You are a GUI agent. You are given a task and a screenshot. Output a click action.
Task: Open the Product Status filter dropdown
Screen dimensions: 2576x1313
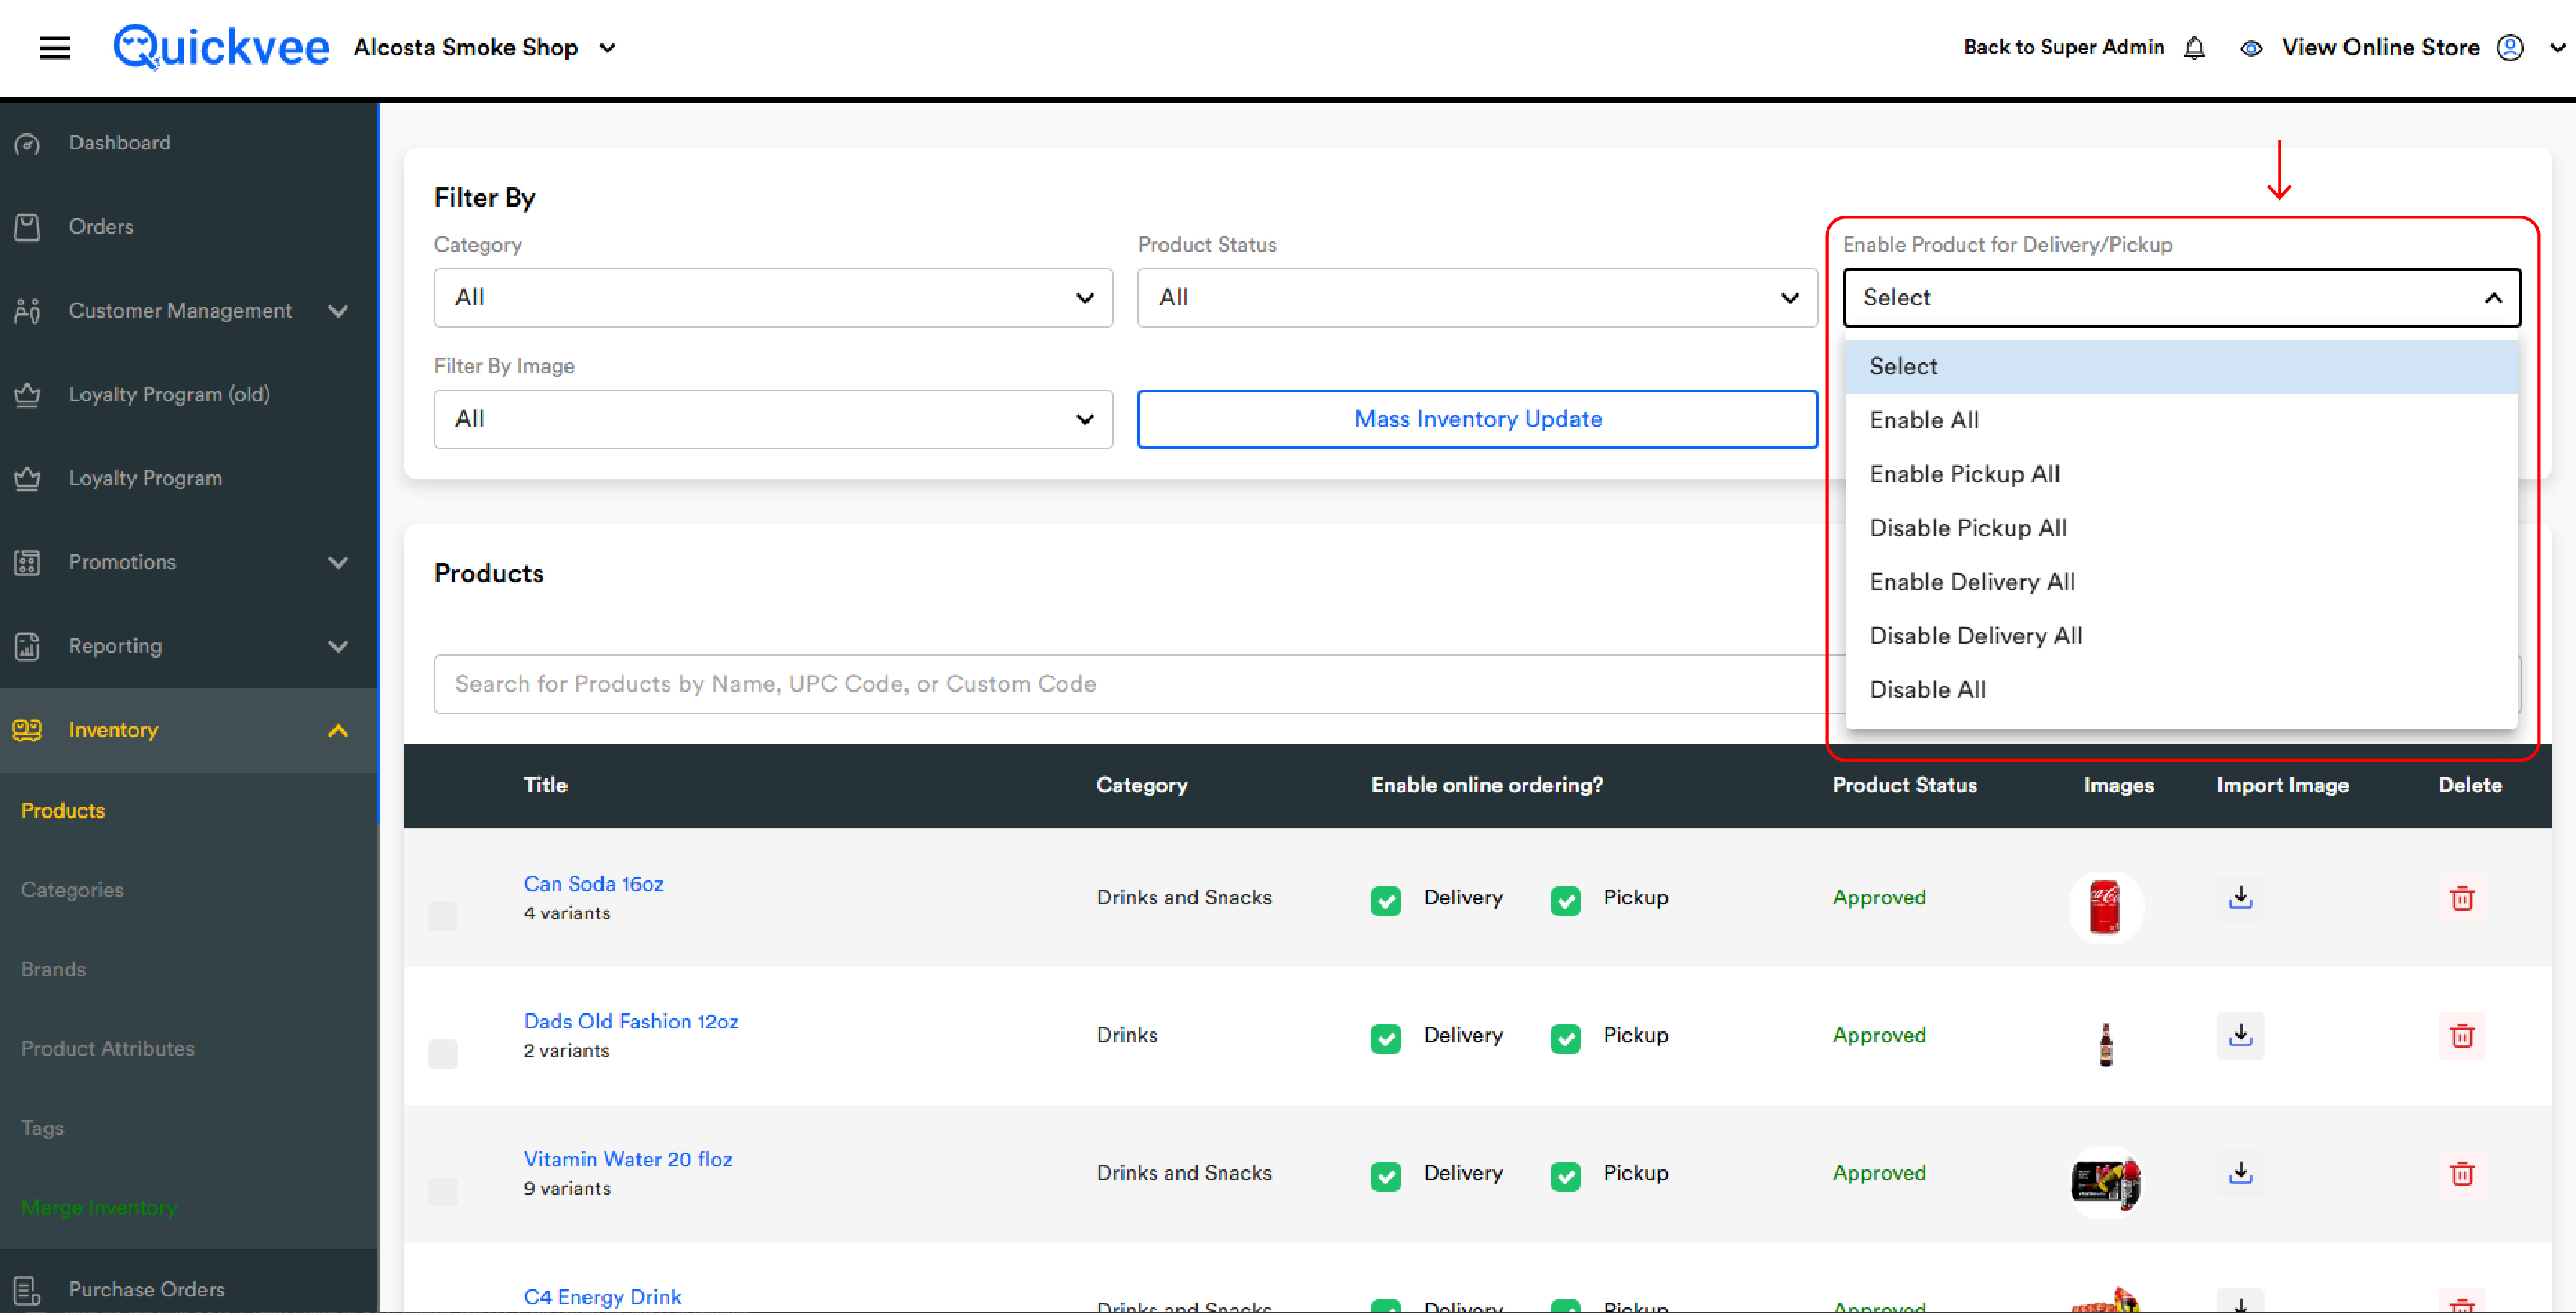point(1477,297)
